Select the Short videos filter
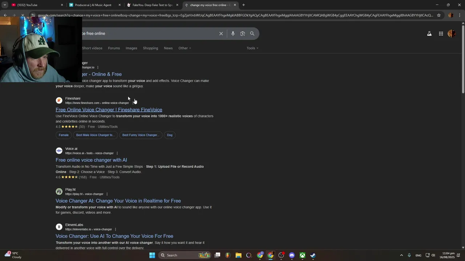Image resolution: width=465 pixels, height=261 pixels. pos(92,48)
